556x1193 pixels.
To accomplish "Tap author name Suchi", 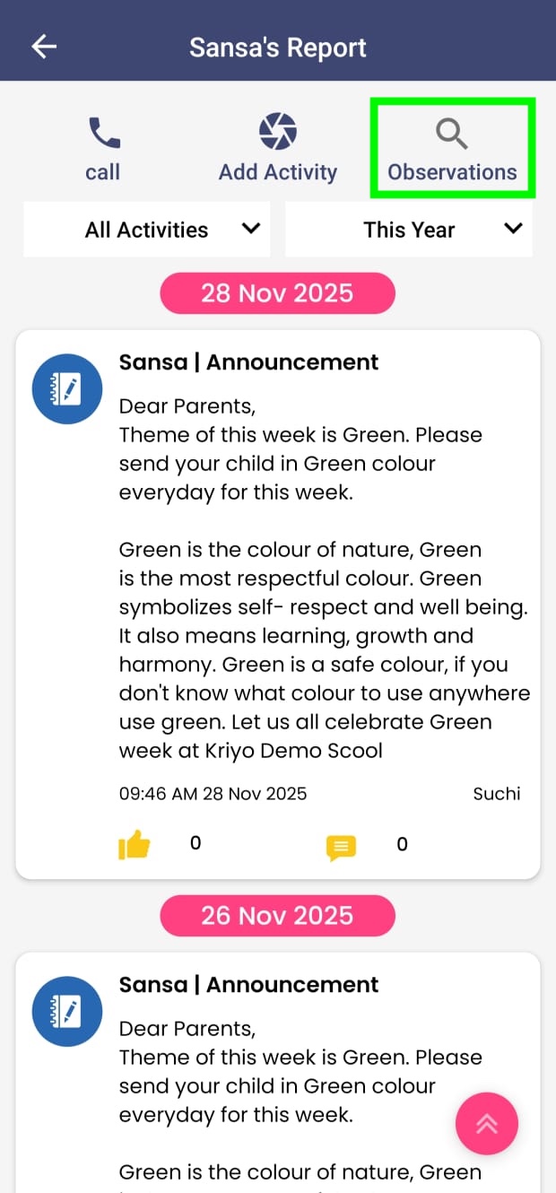I will 497,794.
